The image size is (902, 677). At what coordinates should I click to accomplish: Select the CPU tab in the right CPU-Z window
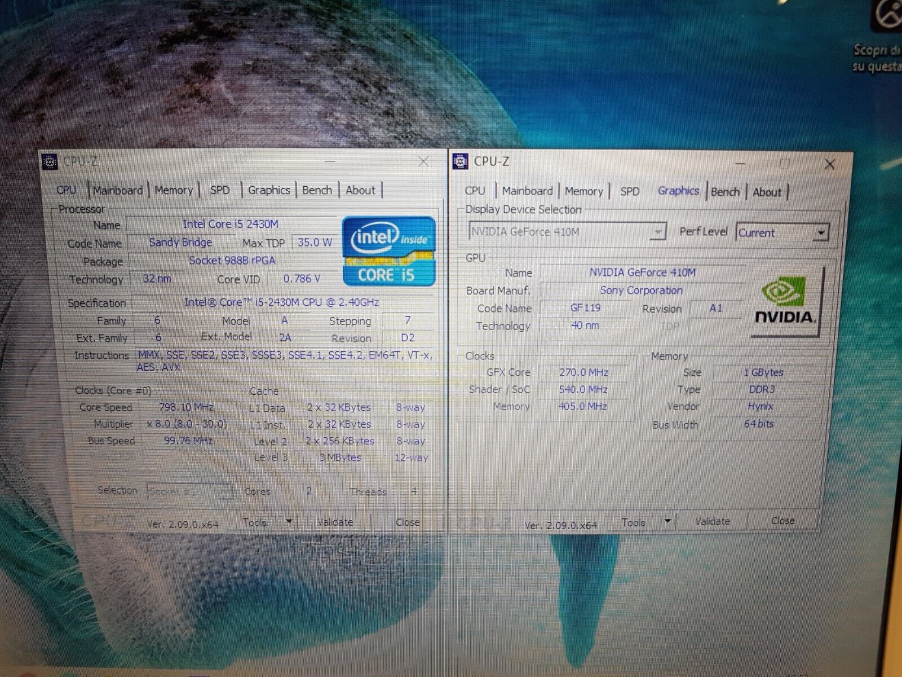click(475, 191)
